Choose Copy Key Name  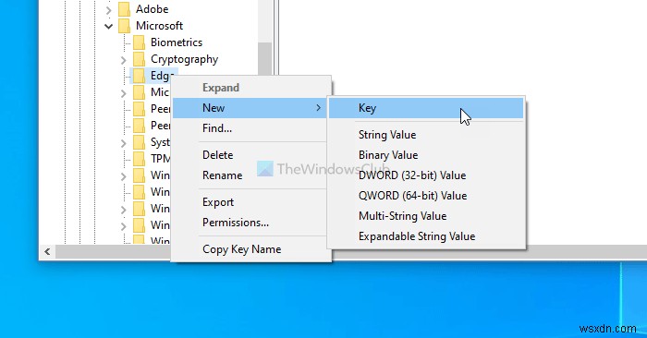(250, 249)
